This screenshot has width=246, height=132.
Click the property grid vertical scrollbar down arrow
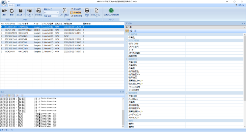pos(245,127)
